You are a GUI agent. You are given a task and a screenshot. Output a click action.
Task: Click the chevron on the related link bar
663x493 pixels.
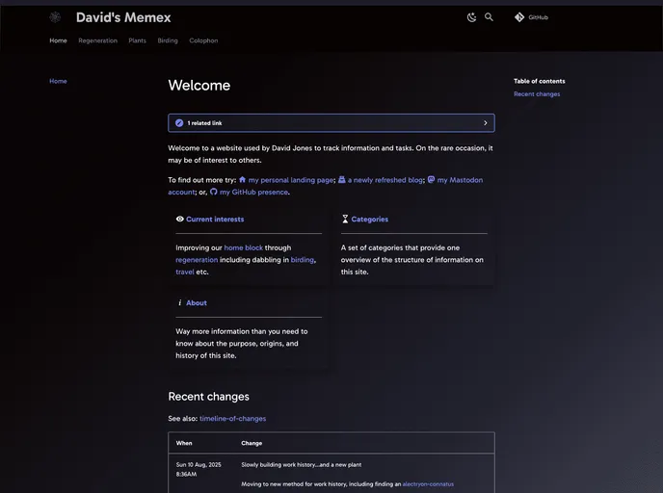click(486, 123)
